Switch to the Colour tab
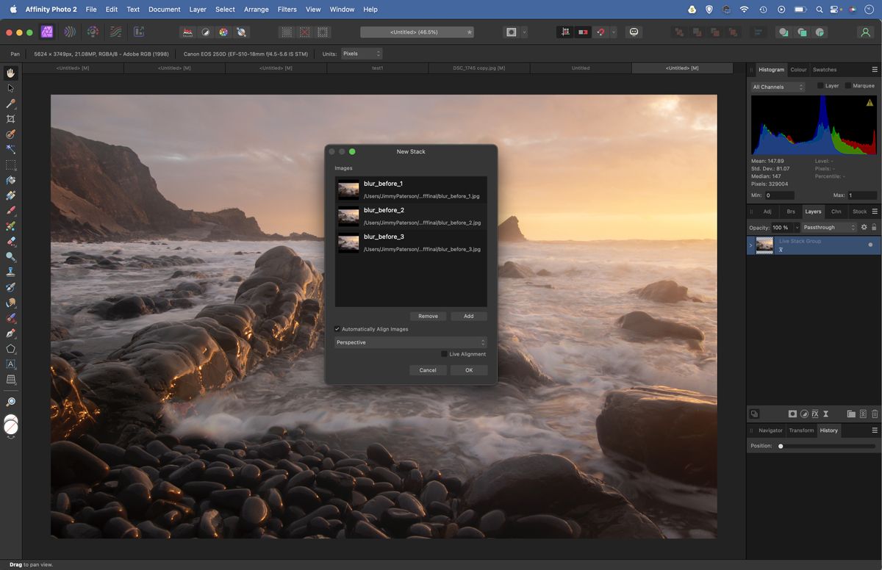The width and height of the screenshot is (882, 570). [799, 70]
